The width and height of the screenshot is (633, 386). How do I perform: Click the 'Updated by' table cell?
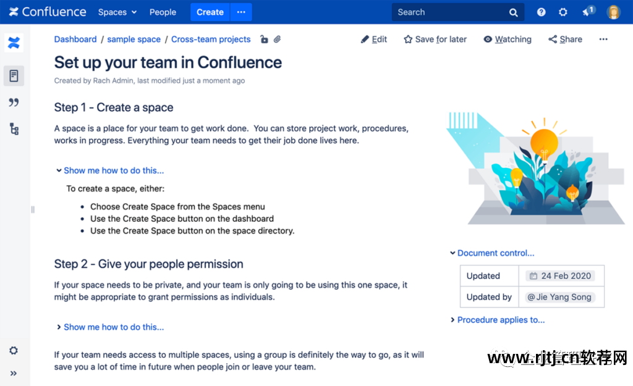tap(490, 297)
